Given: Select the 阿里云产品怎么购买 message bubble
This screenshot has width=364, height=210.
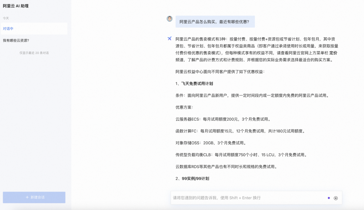Looking at the screenshot, I should [214, 22].
